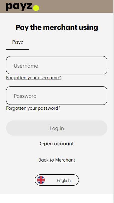
Task: Select the Payz payment tab
Action: tap(18, 42)
